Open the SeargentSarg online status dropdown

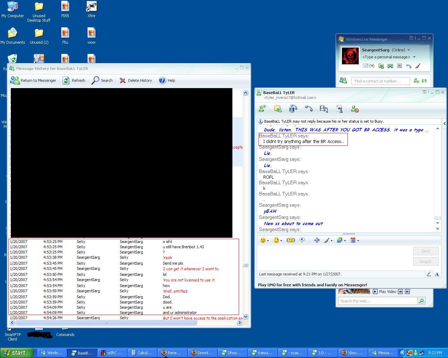408,50
